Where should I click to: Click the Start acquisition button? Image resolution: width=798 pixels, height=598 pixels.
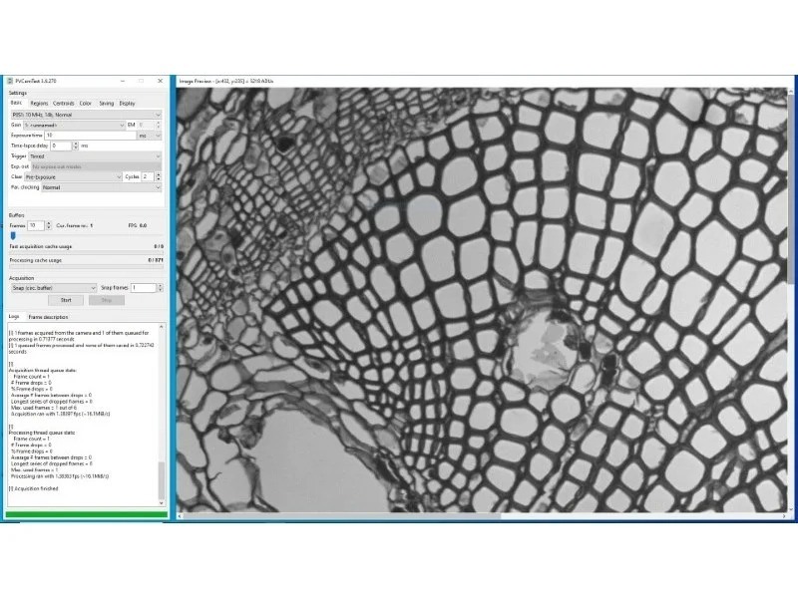click(66, 299)
